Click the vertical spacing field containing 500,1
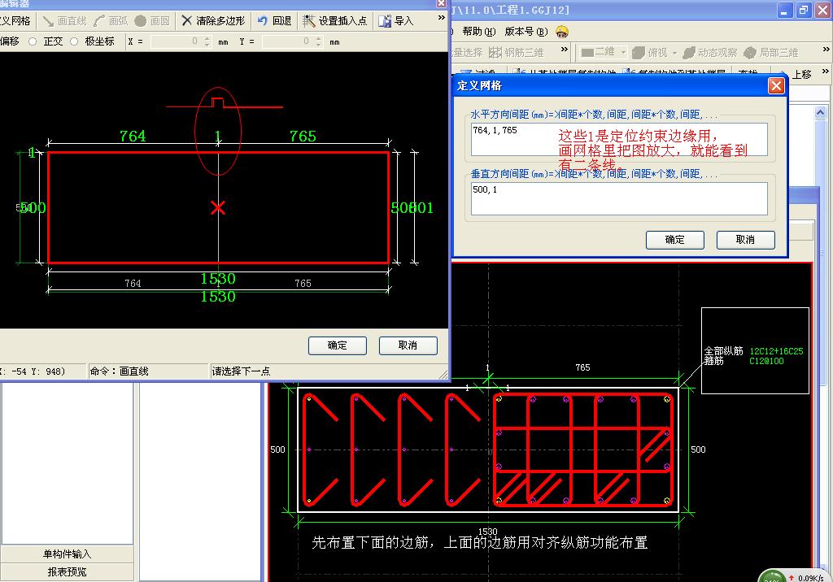 pyautogui.click(x=619, y=198)
